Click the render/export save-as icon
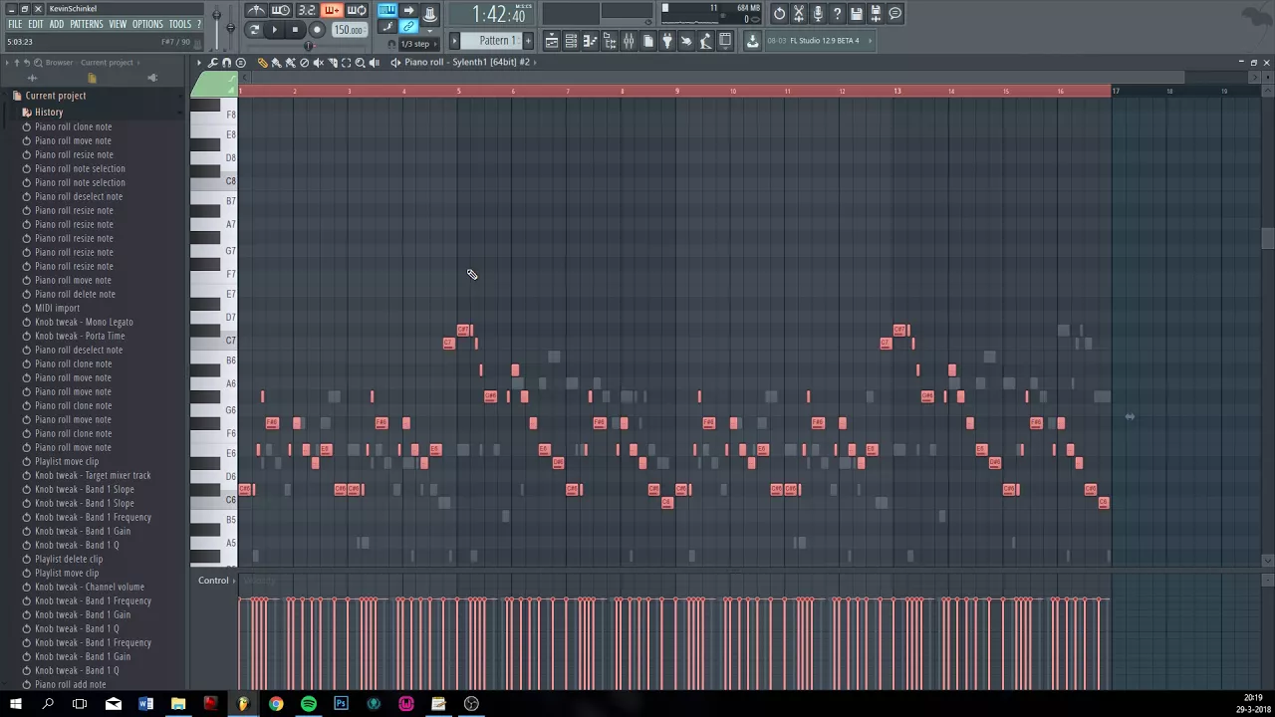 [x=876, y=14]
